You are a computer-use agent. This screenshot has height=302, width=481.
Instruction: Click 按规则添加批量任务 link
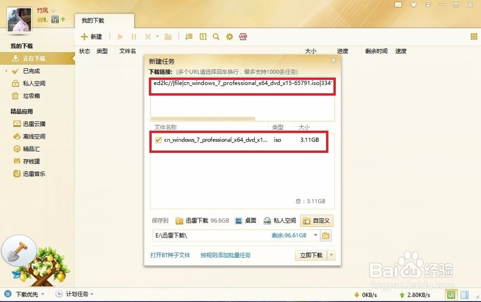(226, 255)
